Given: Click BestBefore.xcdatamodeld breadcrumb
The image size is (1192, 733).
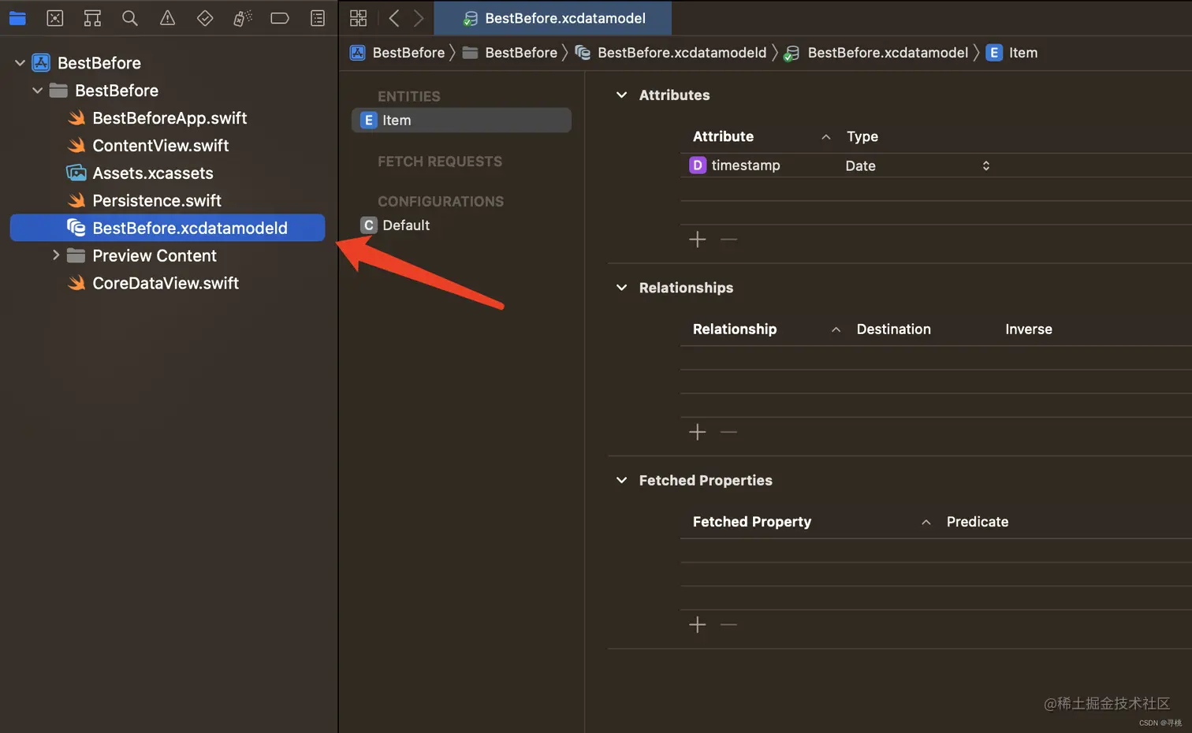Looking at the screenshot, I should (671, 53).
